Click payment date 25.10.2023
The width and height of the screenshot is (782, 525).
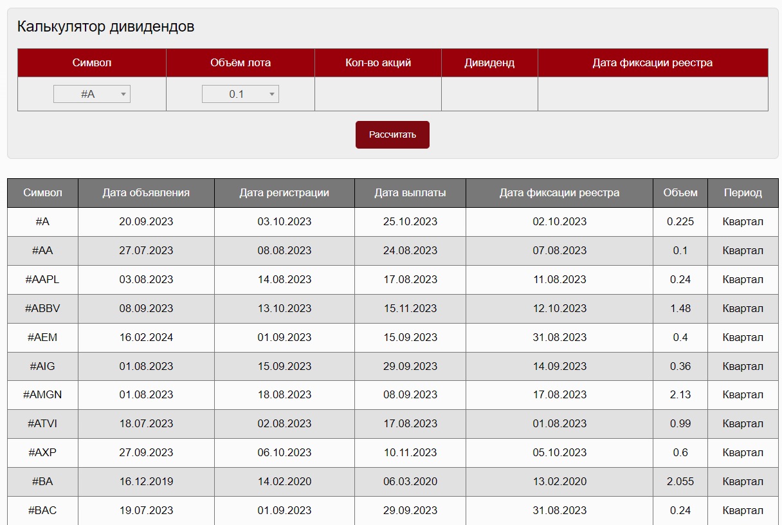[410, 222]
